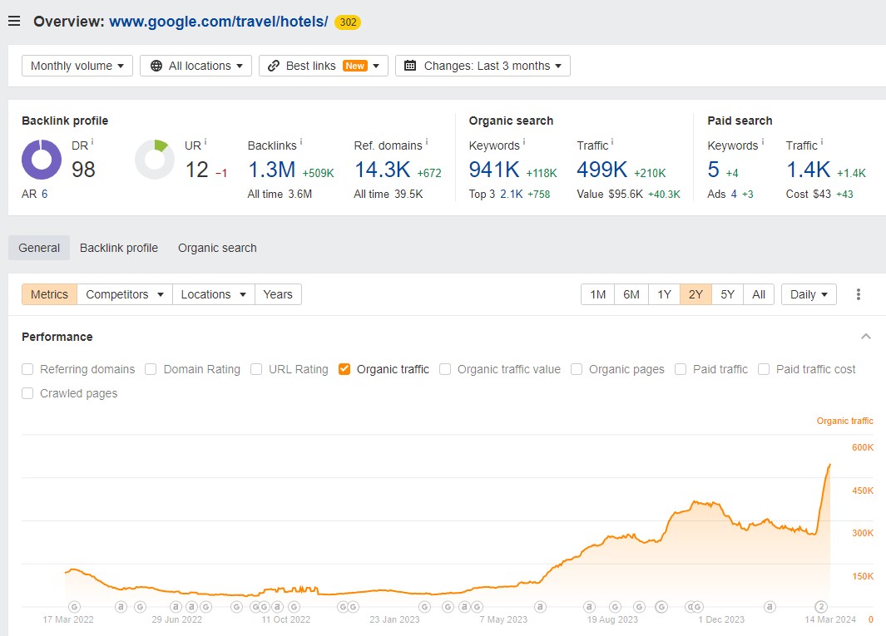Select the 2Y time range

(x=695, y=294)
